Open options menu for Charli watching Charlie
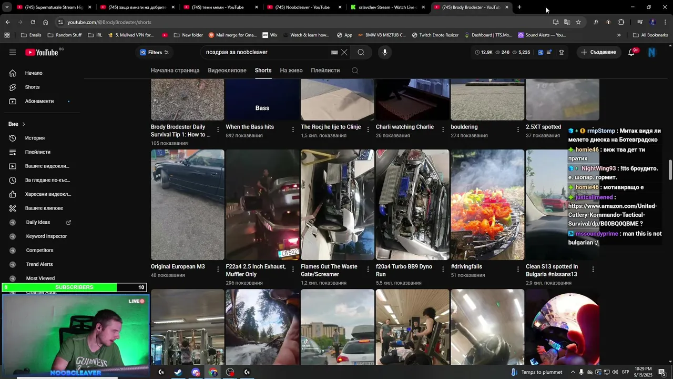Image resolution: width=673 pixels, height=379 pixels. click(443, 129)
